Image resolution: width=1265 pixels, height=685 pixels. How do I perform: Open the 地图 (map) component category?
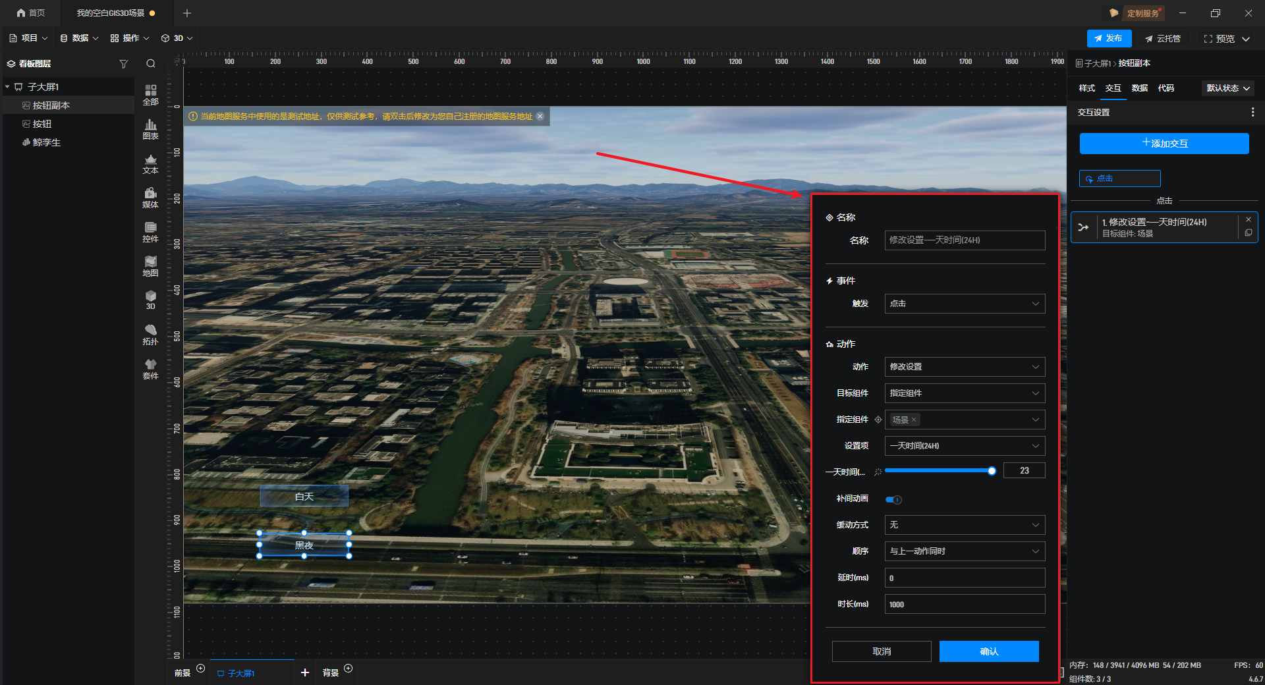coord(150,265)
